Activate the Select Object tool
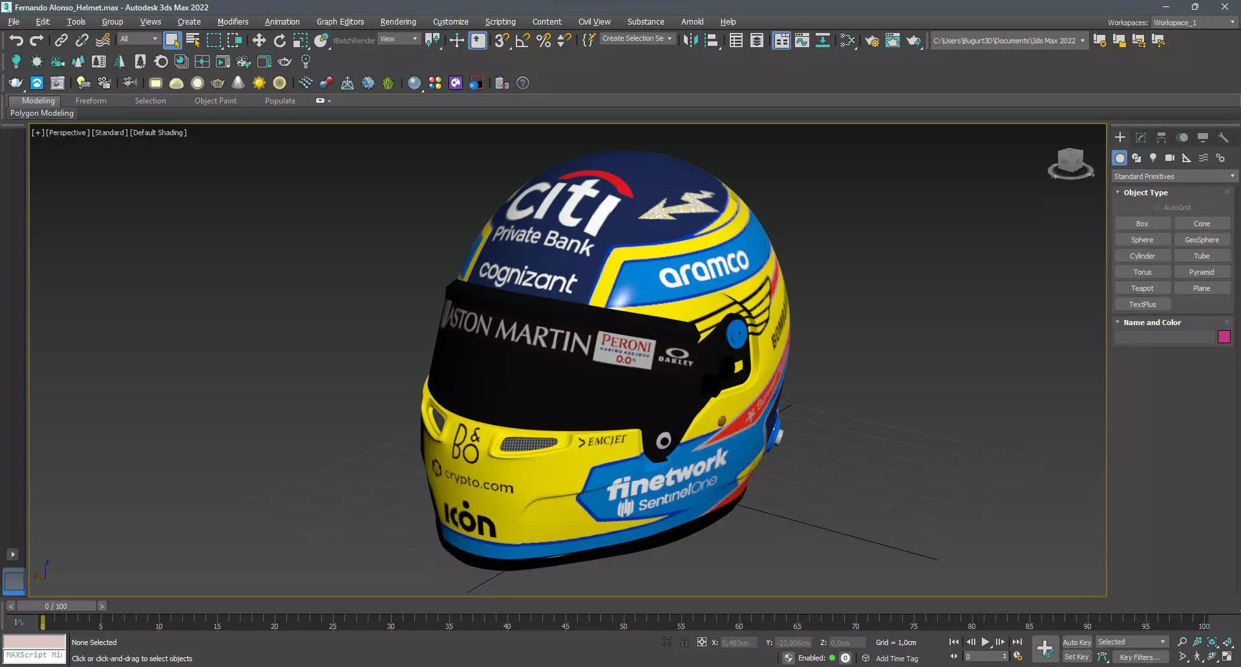Screen dimensions: 1241x667 click(x=172, y=41)
